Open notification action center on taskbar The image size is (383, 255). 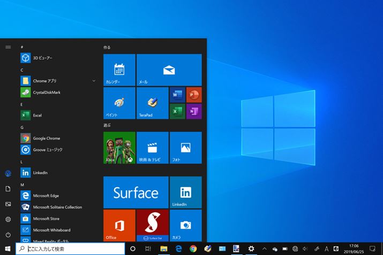coord(372,249)
